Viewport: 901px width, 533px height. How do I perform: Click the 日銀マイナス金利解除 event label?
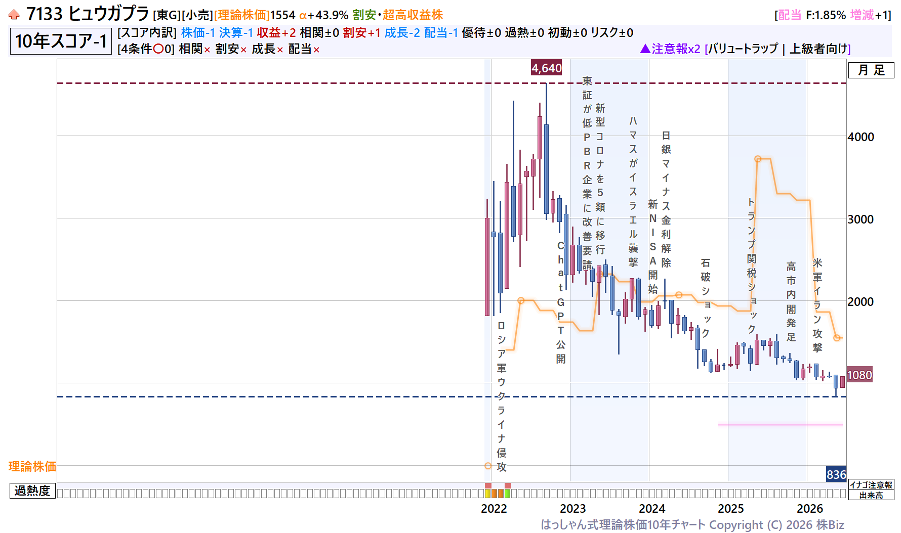[x=666, y=199]
